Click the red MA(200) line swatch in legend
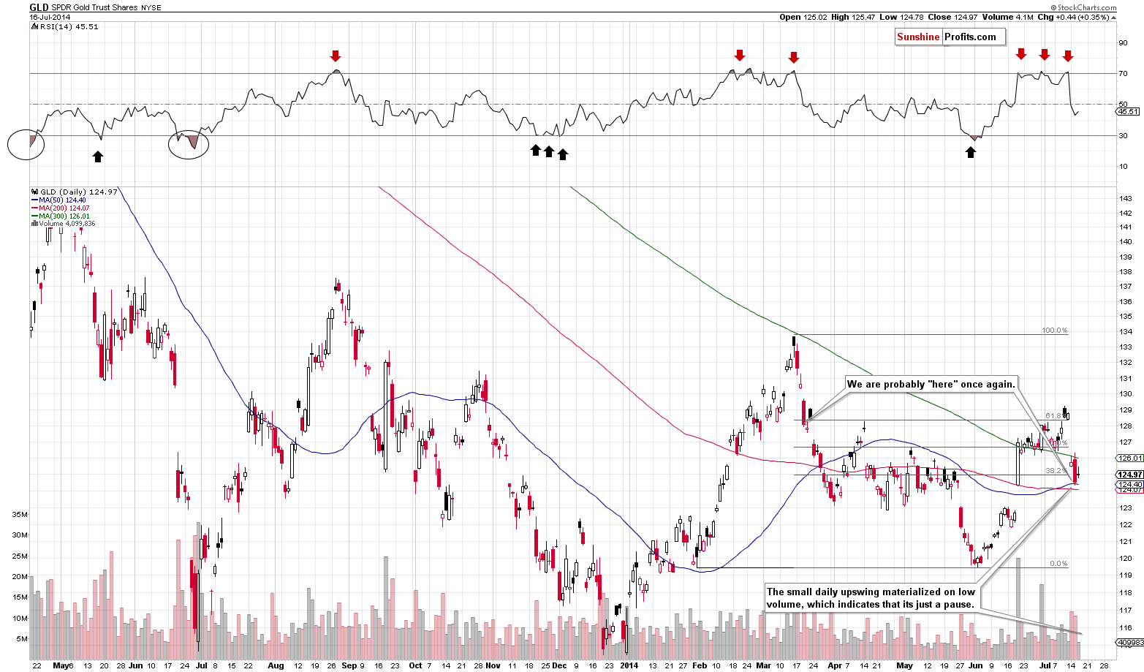This screenshot has height=672, width=1144. (x=34, y=208)
